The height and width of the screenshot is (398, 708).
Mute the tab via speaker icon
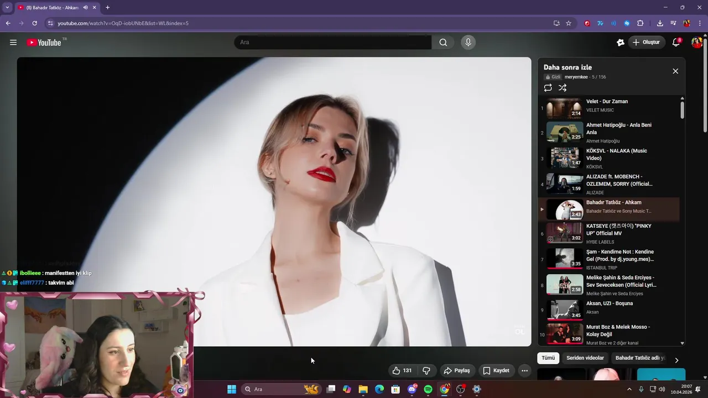pos(85,8)
